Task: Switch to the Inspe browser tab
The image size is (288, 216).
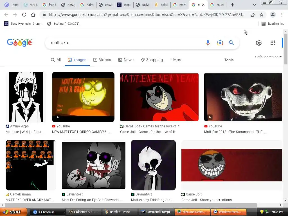Action: click(124, 5)
